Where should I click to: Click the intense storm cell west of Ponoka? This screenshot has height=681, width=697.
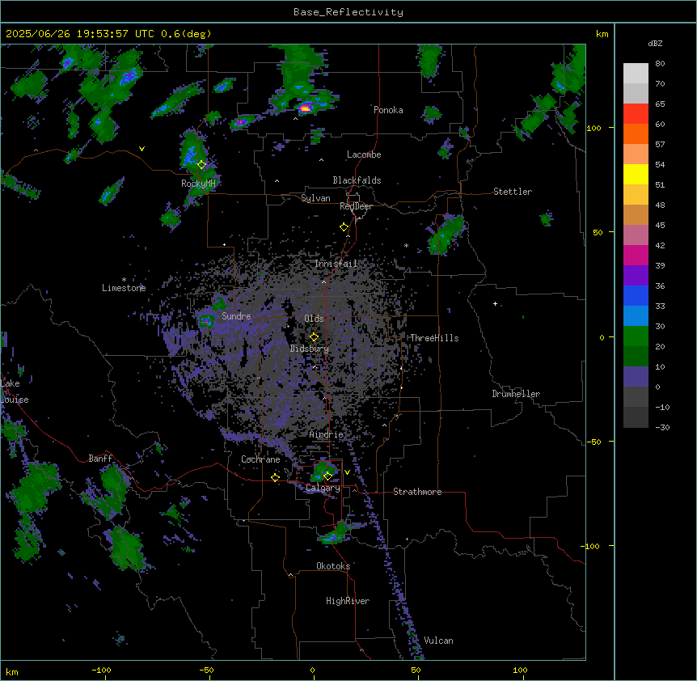pyautogui.click(x=306, y=108)
